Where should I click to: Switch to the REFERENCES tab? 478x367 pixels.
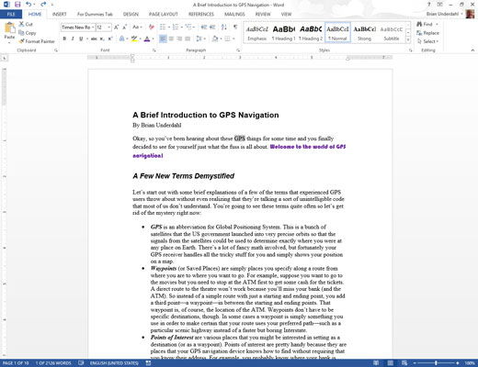pos(201,14)
